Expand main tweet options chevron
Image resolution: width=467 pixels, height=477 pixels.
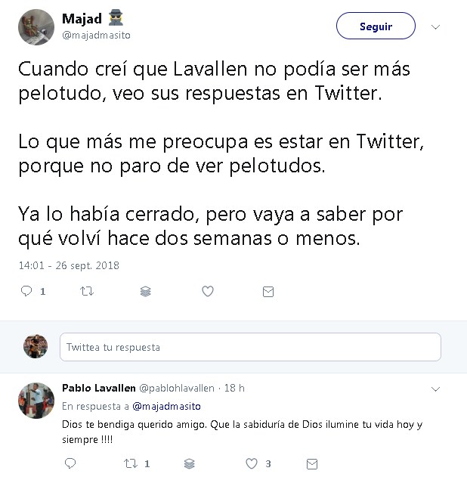click(435, 27)
